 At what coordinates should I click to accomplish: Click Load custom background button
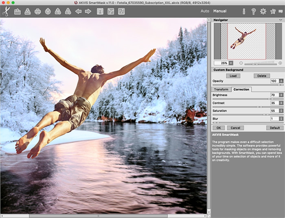(x=233, y=76)
